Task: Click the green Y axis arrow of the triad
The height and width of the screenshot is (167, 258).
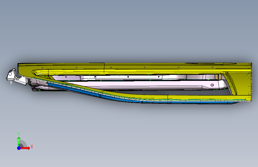Action: [x=19, y=141]
